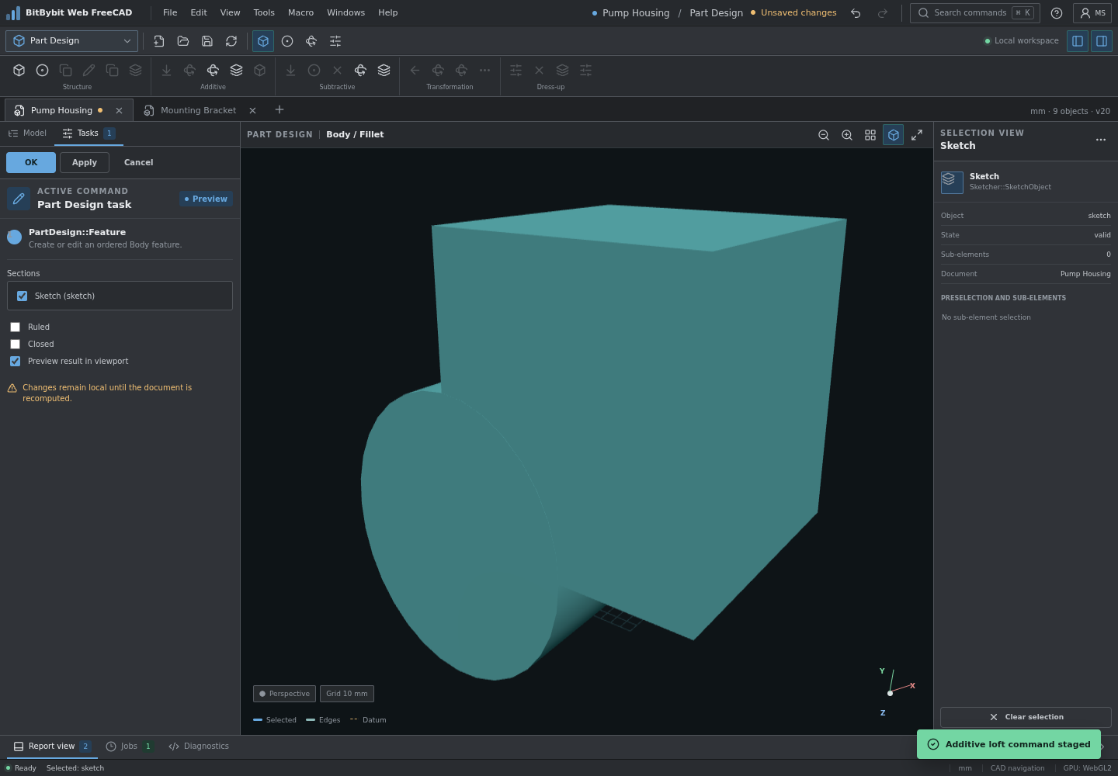Open the Diagnostics tab
The image size is (1118, 776).
coord(199,747)
